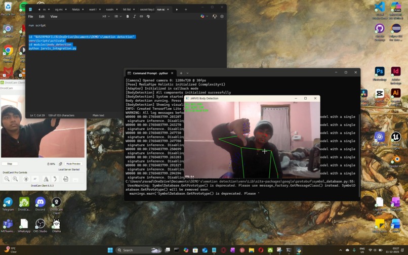Open Unreal Engine desktop shortcut
The width and height of the screenshot is (408, 255).
coord(396,140)
